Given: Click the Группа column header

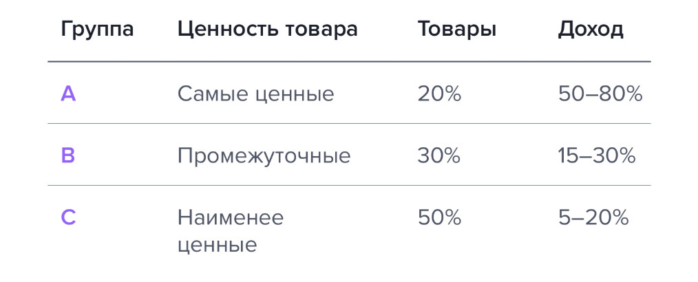Looking at the screenshot, I should [x=97, y=29].
